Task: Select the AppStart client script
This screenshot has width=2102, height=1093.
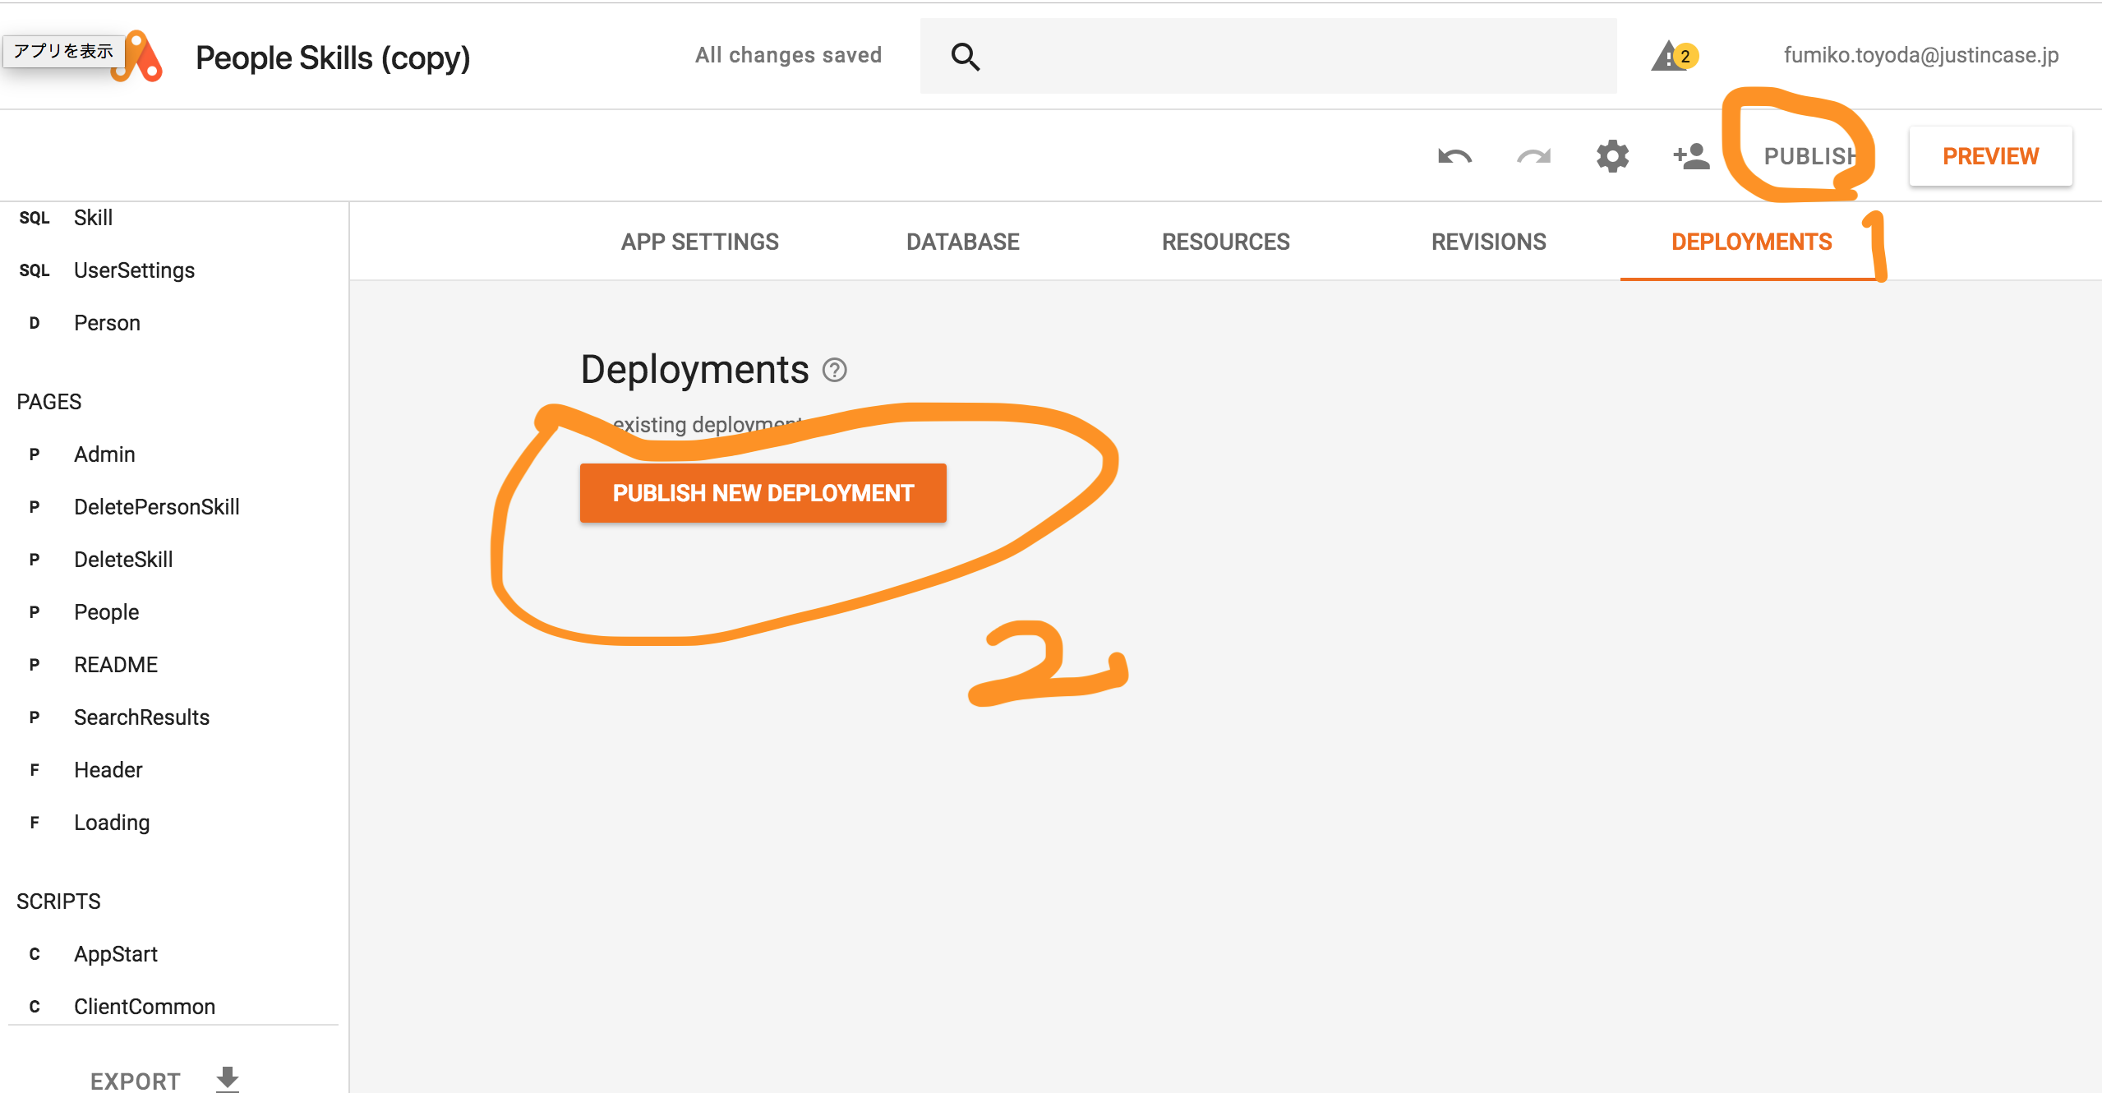Action: click(115, 954)
